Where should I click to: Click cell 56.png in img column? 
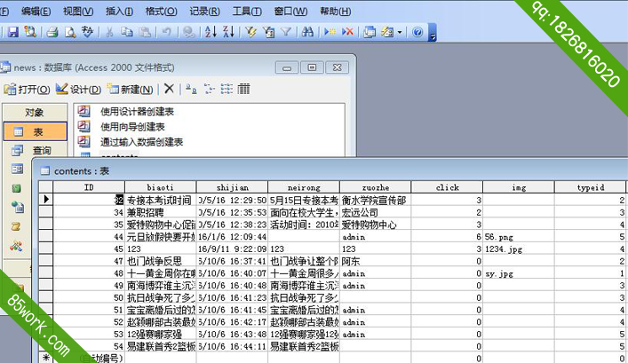[519, 237]
